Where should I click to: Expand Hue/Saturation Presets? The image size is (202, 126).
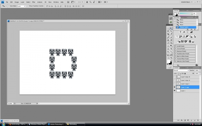[175, 54]
